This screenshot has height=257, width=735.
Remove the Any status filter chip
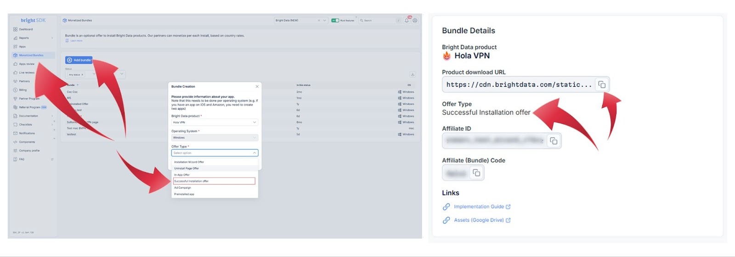click(82, 74)
